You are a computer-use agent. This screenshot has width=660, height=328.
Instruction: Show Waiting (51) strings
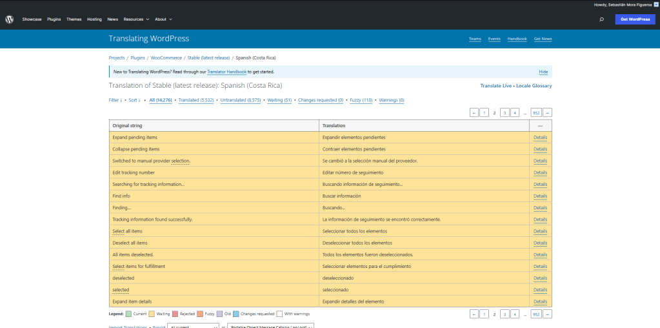tap(279, 100)
